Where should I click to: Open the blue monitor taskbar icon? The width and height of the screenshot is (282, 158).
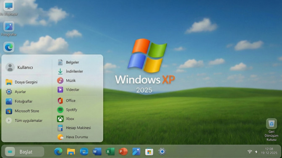[84, 152]
